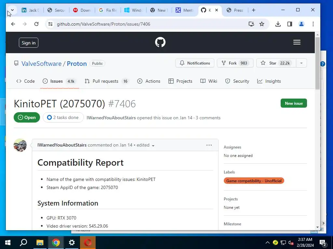Viewport: 333px width, 249px height.
Task: Open the Proton repository link
Action: click(77, 64)
